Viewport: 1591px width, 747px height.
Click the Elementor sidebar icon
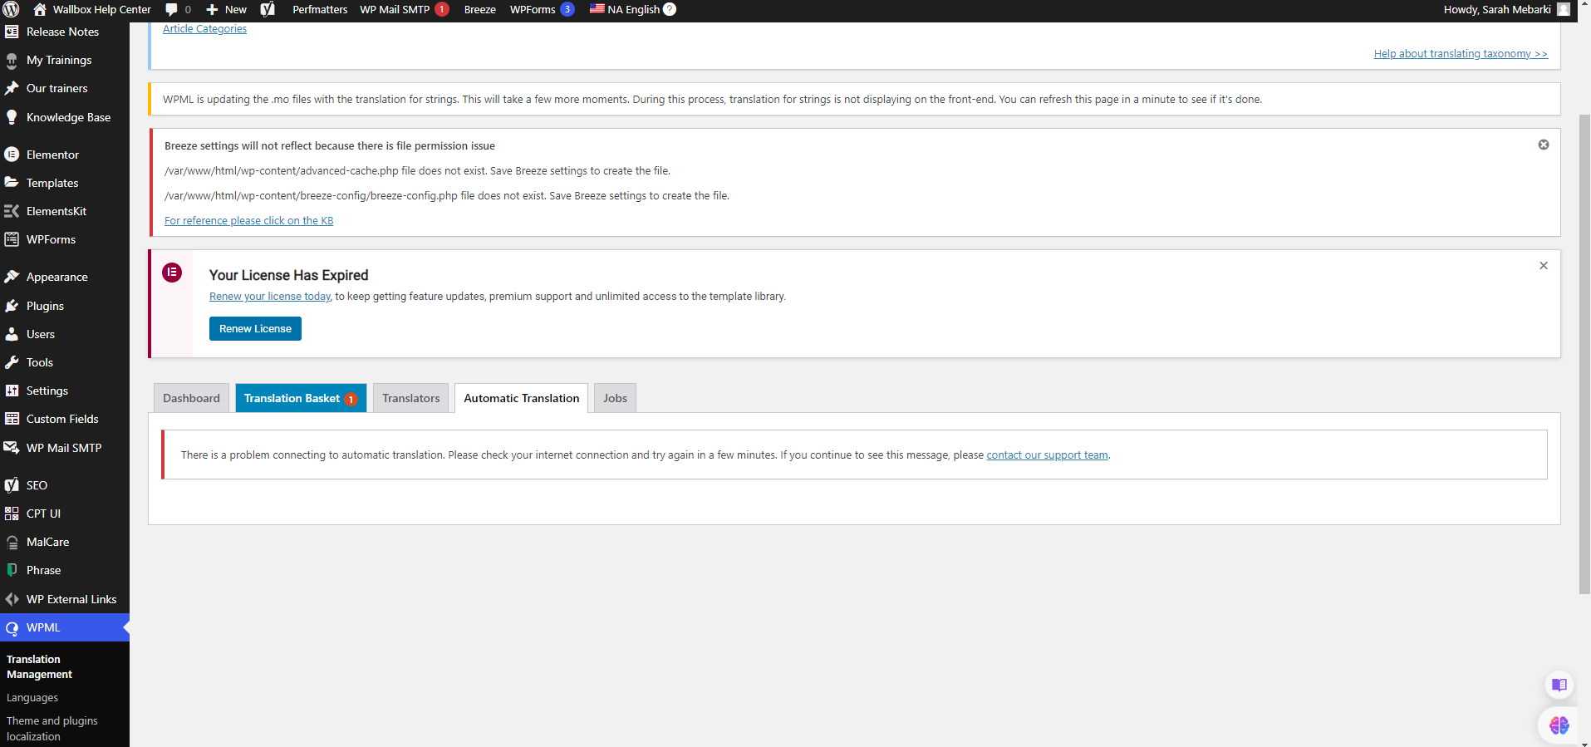[x=12, y=155]
